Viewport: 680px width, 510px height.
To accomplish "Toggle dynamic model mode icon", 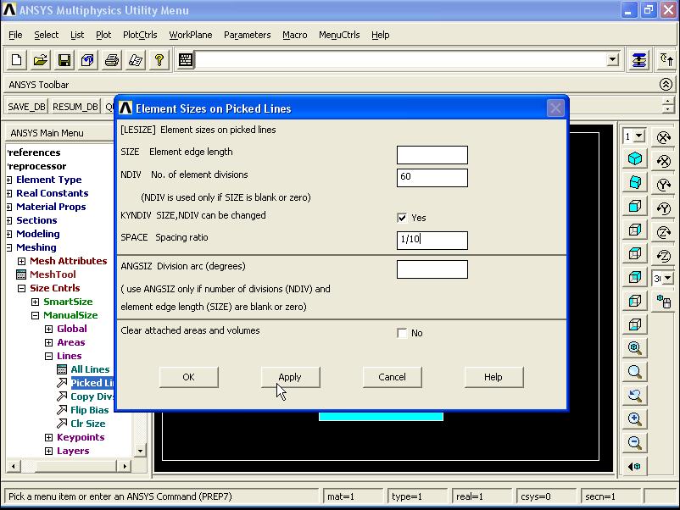I will 664,302.
